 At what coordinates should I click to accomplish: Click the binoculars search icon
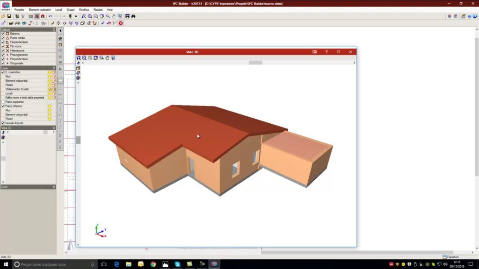pyautogui.click(x=133, y=16)
